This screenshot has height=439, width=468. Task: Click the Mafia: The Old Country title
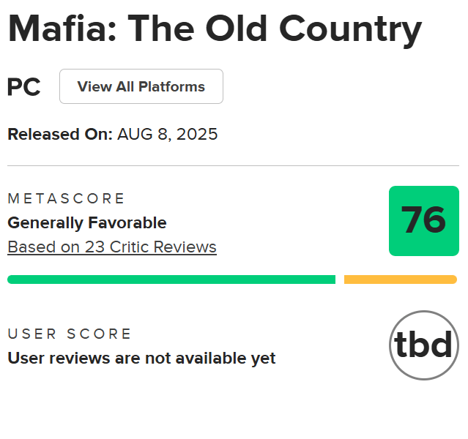215,31
